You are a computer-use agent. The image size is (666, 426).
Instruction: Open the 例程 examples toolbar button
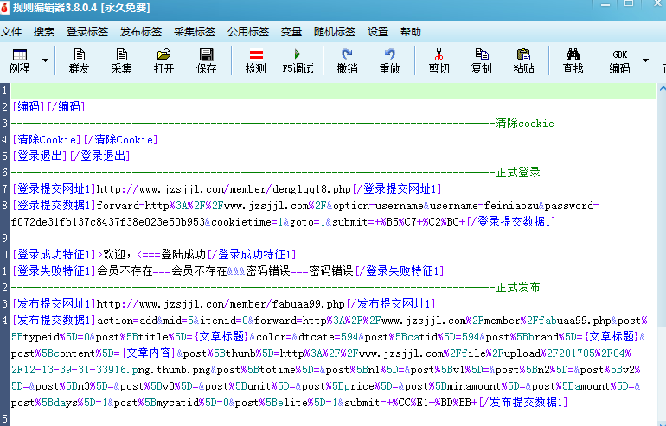20,61
